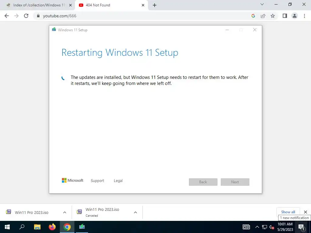This screenshot has height=233, width=311.
Task: Show hidden system tray icons
Action: click(x=257, y=227)
